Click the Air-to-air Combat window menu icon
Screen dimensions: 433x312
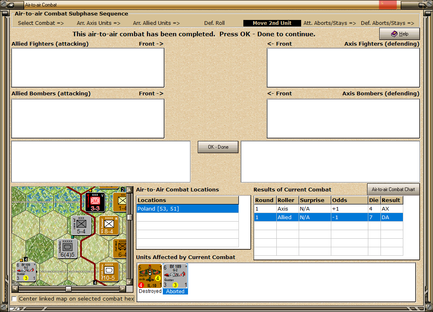point(10,5)
